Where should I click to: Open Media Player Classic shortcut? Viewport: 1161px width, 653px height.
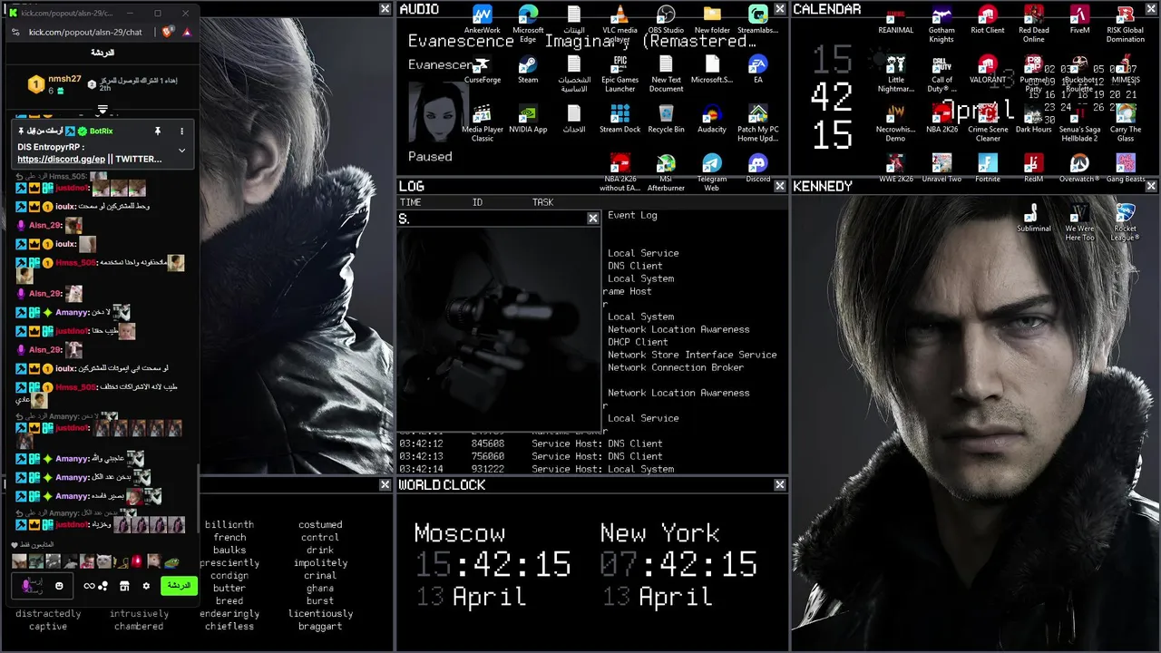coord(483,122)
